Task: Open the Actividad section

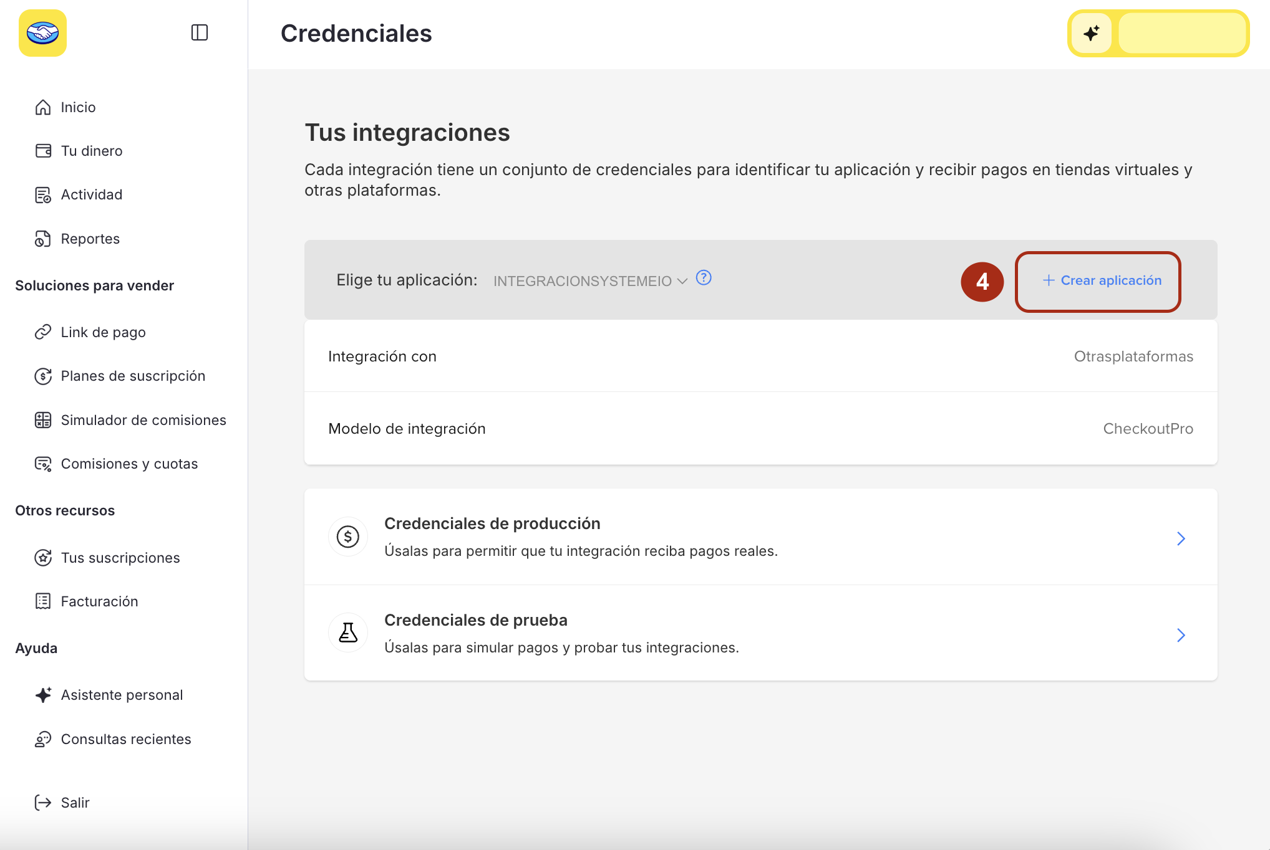Action: click(92, 195)
